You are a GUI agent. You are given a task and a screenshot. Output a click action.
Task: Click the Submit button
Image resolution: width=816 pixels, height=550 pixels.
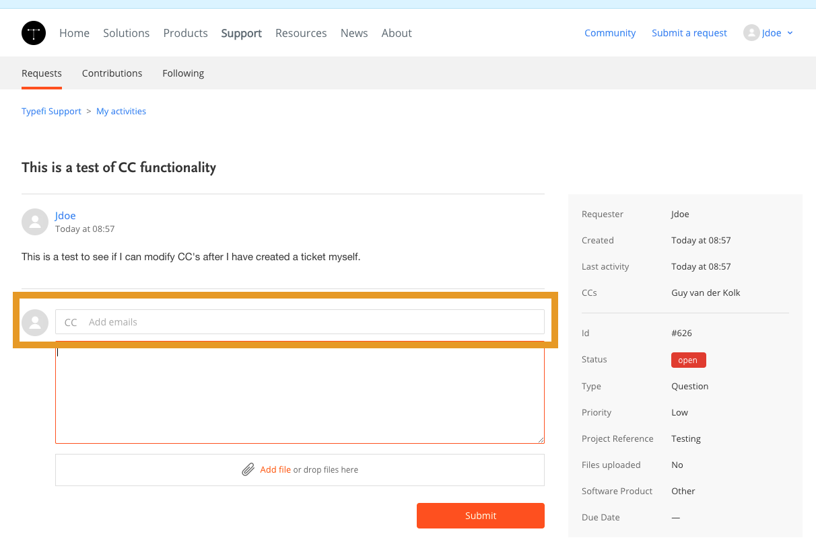[480, 516]
